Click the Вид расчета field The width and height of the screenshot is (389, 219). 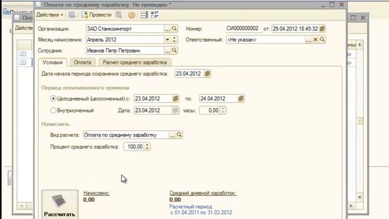[126, 135]
